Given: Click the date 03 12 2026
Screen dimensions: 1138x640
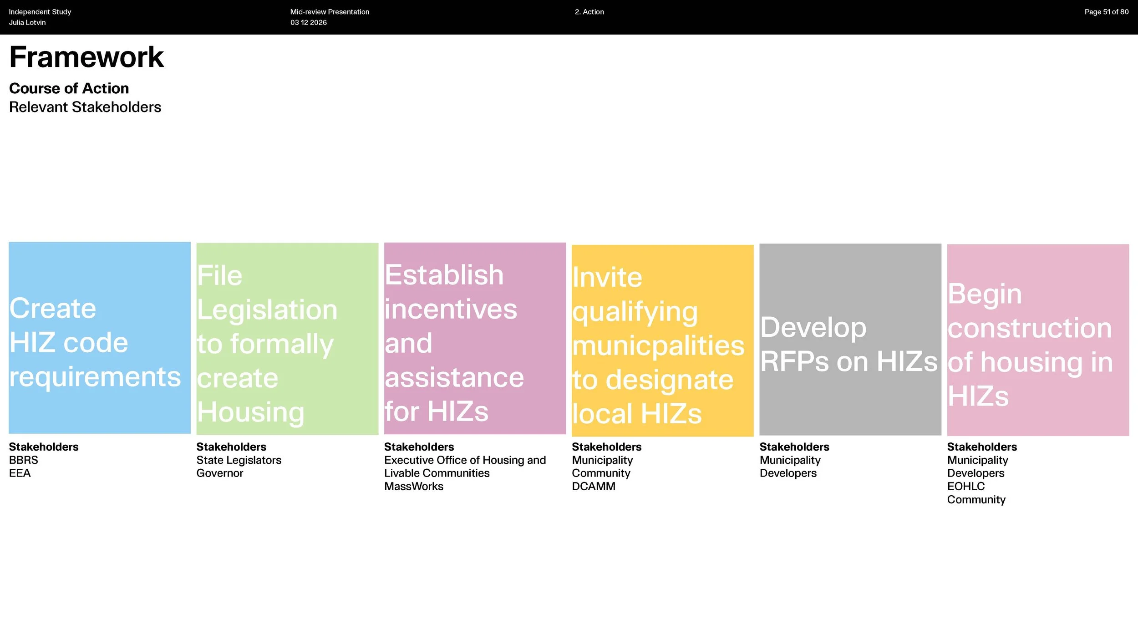Looking at the screenshot, I should point(309,22).
